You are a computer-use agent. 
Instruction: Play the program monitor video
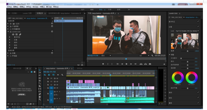point(127,64)
